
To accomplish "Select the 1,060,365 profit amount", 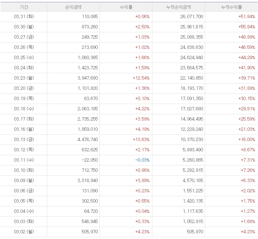I will (x=88, y=58).
